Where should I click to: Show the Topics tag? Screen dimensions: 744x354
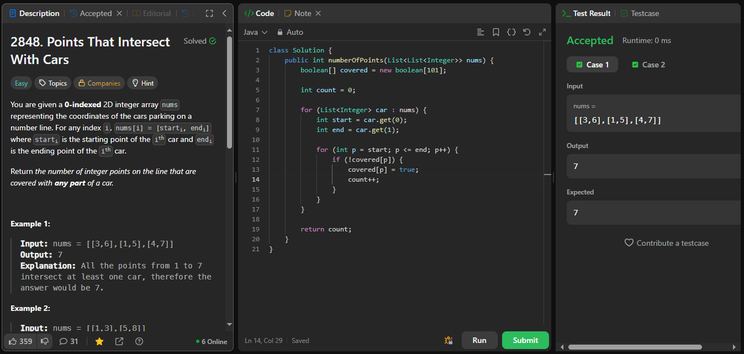[53, 83]
